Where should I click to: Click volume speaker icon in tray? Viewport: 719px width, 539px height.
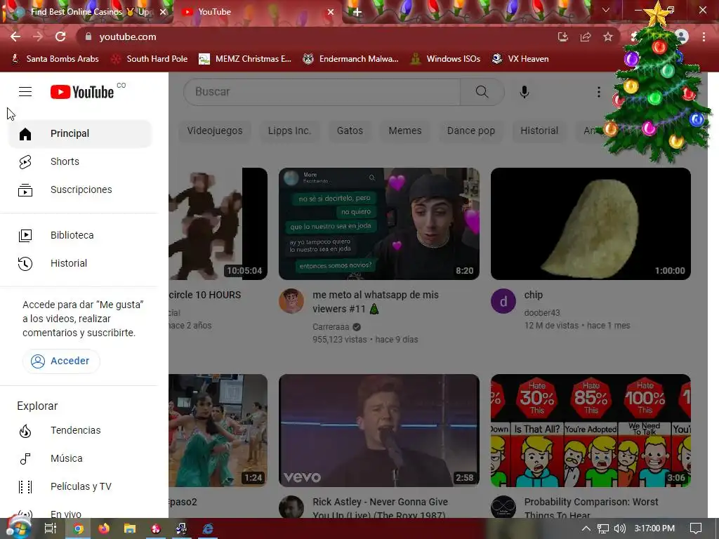click(x=619, y=528)
